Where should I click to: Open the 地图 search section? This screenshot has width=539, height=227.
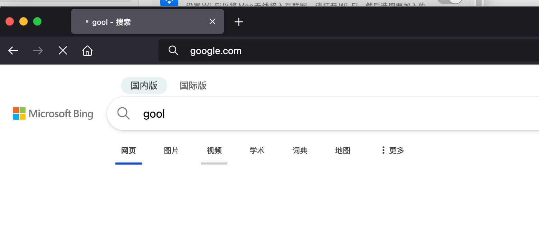pyautogui.click(x=342, y=150)
